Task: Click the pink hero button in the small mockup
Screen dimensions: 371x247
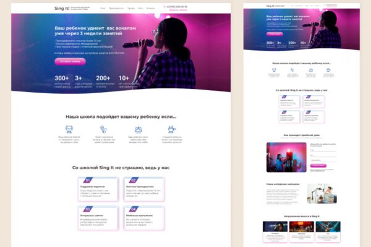Action: [x=275, y=34]
